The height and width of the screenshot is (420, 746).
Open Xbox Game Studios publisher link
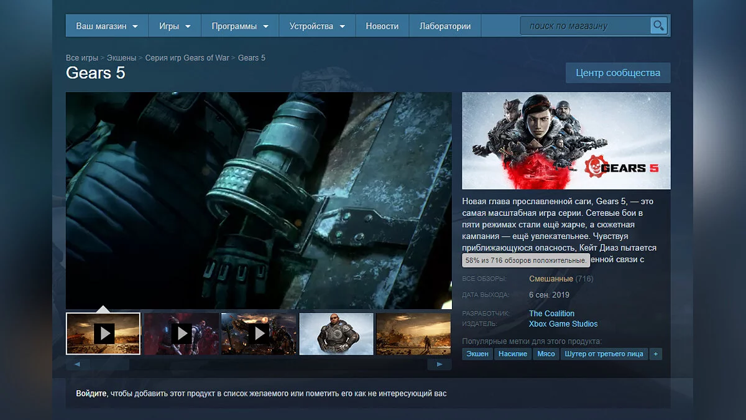point(563,324)
